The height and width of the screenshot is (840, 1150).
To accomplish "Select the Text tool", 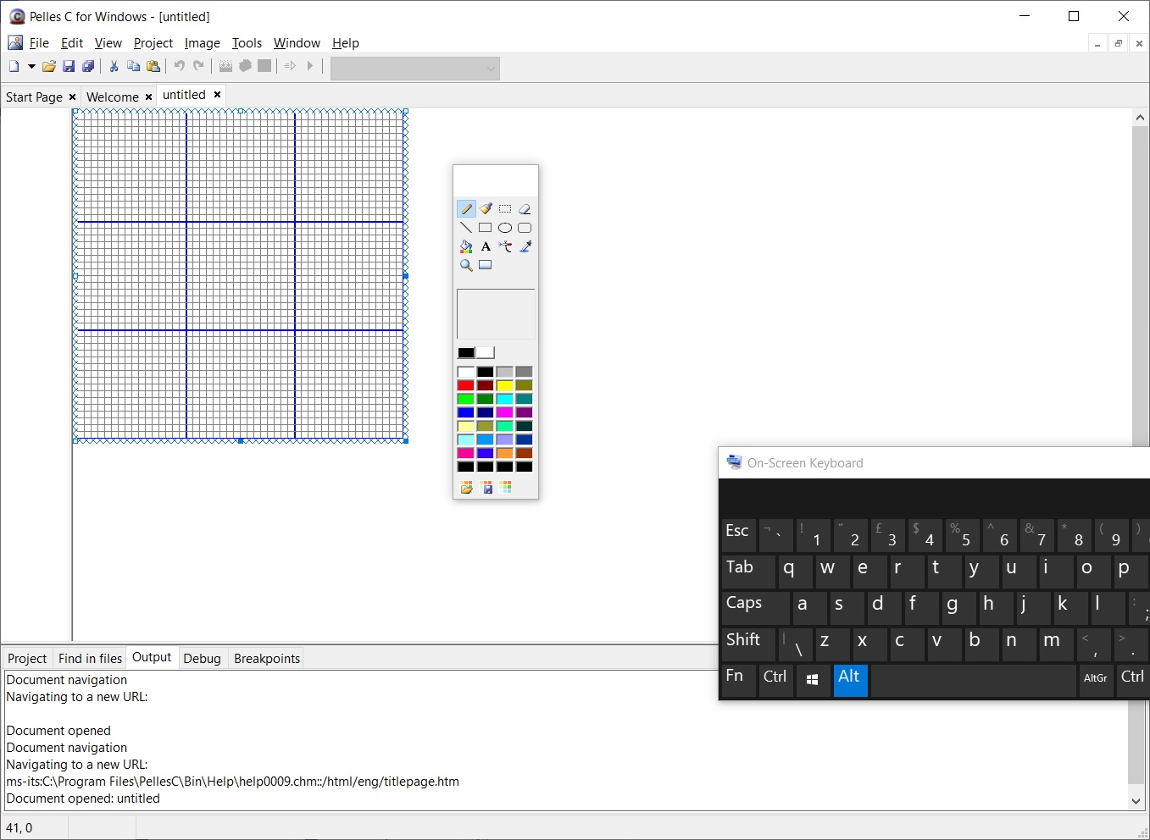I will [486, 246].
